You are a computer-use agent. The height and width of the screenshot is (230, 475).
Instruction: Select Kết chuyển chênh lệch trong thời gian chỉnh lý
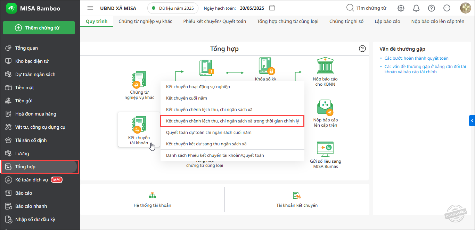pos(232,121)
